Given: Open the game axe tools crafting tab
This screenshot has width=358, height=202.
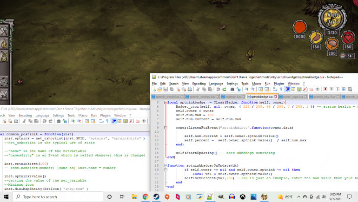Looking at the screenshot, I should [x=4, y=31].
